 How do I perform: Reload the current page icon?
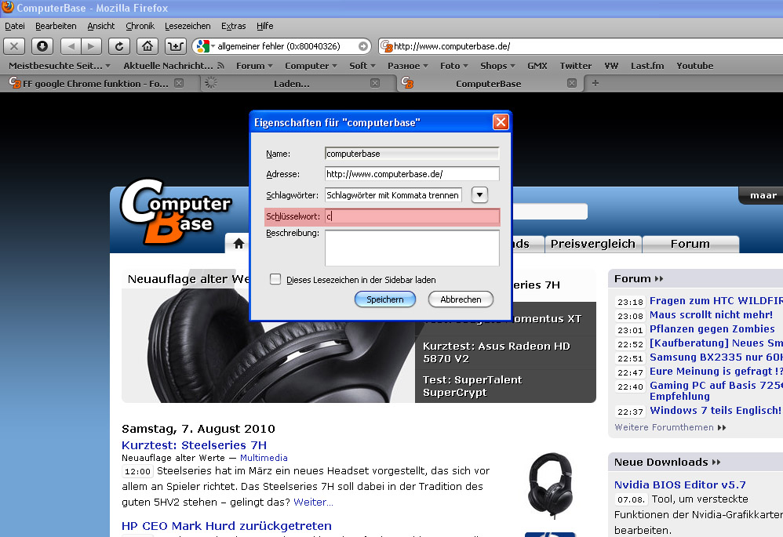pos(118,46)
